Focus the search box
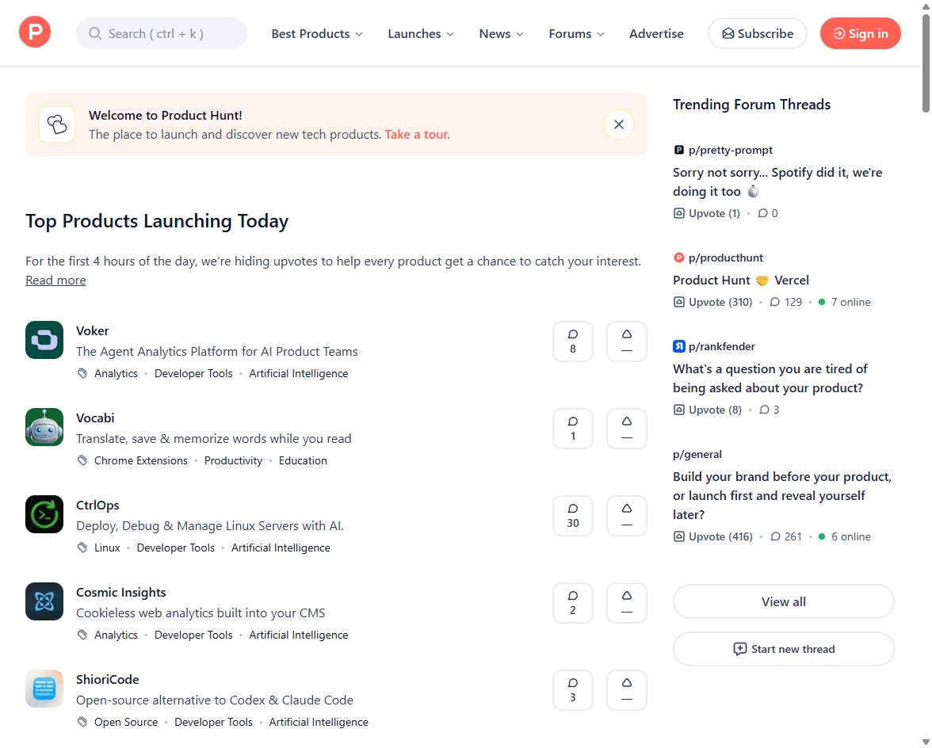The image size is (932, 748). [162, 33]
